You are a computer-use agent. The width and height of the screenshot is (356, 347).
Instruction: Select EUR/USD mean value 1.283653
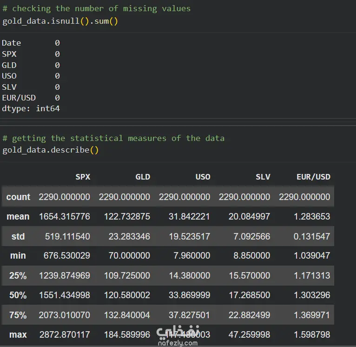(x=312, y=217)
